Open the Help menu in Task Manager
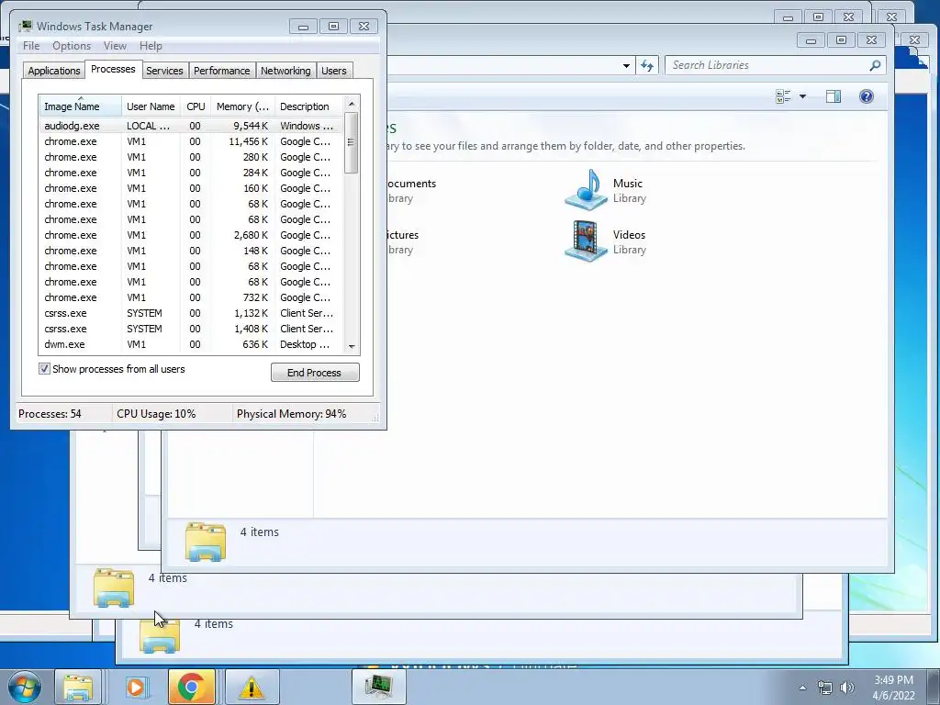Image resolution: width=940 pixels, height=705 pixels. (151, 46)
